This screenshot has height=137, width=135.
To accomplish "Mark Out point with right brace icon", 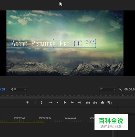I will coord(42,102).
